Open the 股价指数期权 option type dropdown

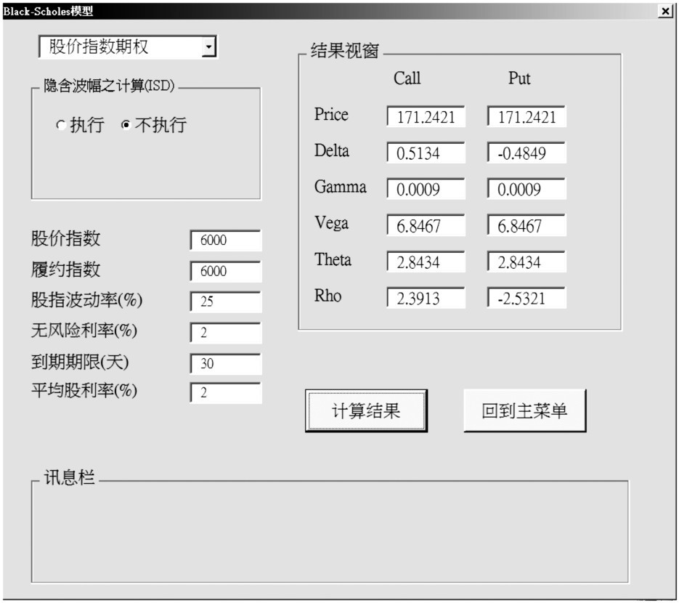pos(209,48)
